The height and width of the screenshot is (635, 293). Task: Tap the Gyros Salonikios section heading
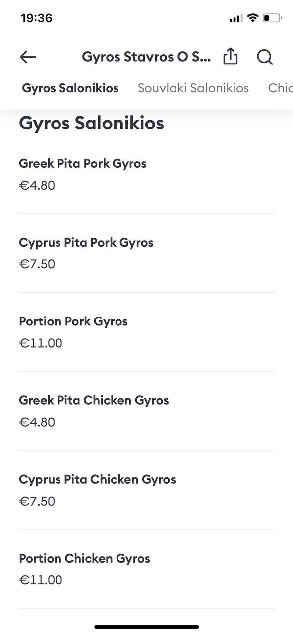[x=91, y=123]
